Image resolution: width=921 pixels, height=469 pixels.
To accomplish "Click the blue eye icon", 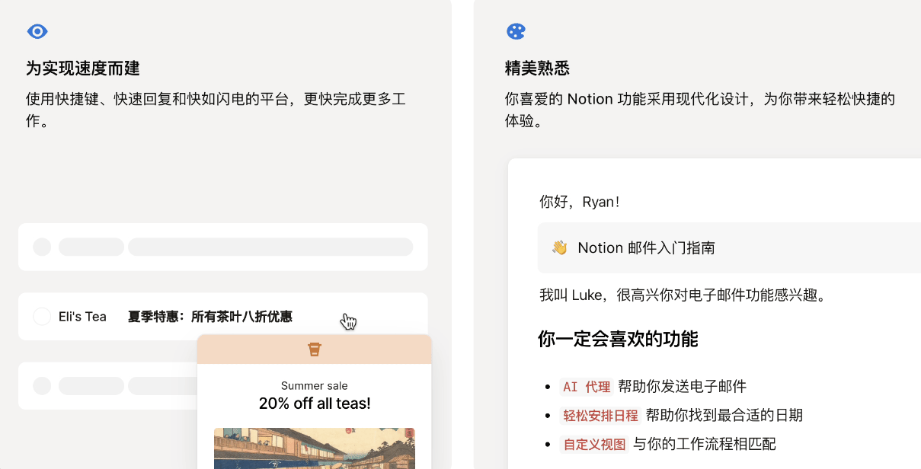I will point(37,31).
